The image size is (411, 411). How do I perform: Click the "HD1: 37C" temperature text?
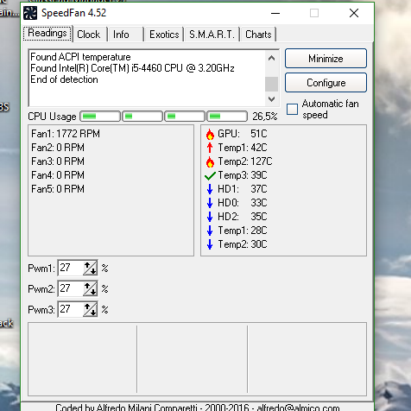(x=243, y=189)
